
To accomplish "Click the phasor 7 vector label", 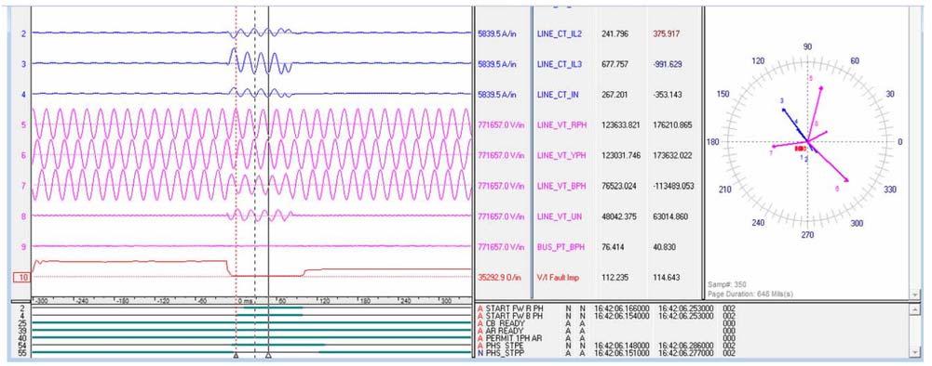I will [770, 153].
